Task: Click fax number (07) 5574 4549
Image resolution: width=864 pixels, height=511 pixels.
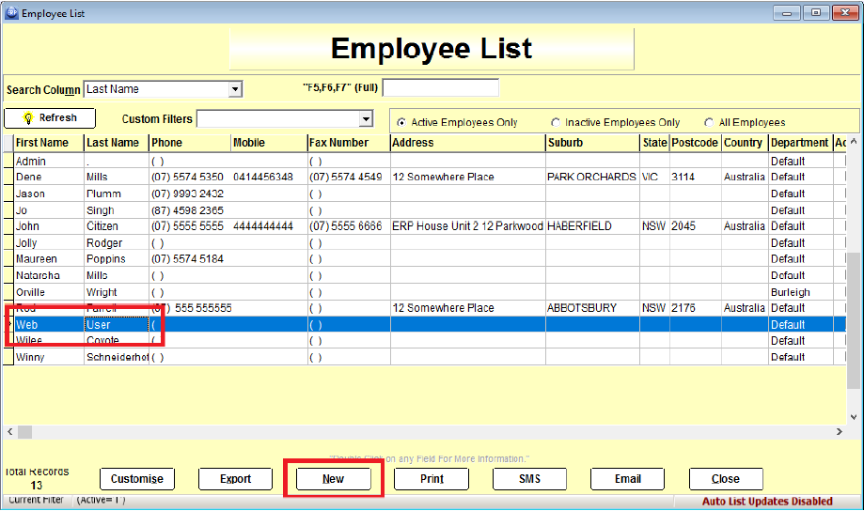Action: pyautogui.click(x=348, y=177)
